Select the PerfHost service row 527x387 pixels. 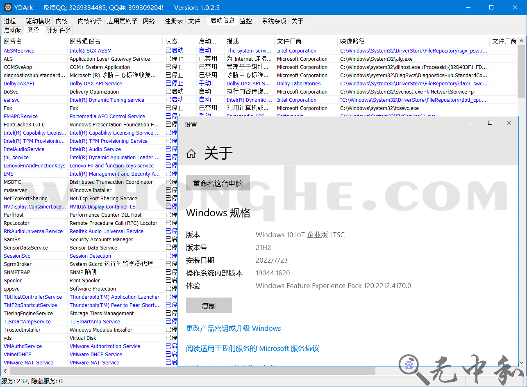89,215
